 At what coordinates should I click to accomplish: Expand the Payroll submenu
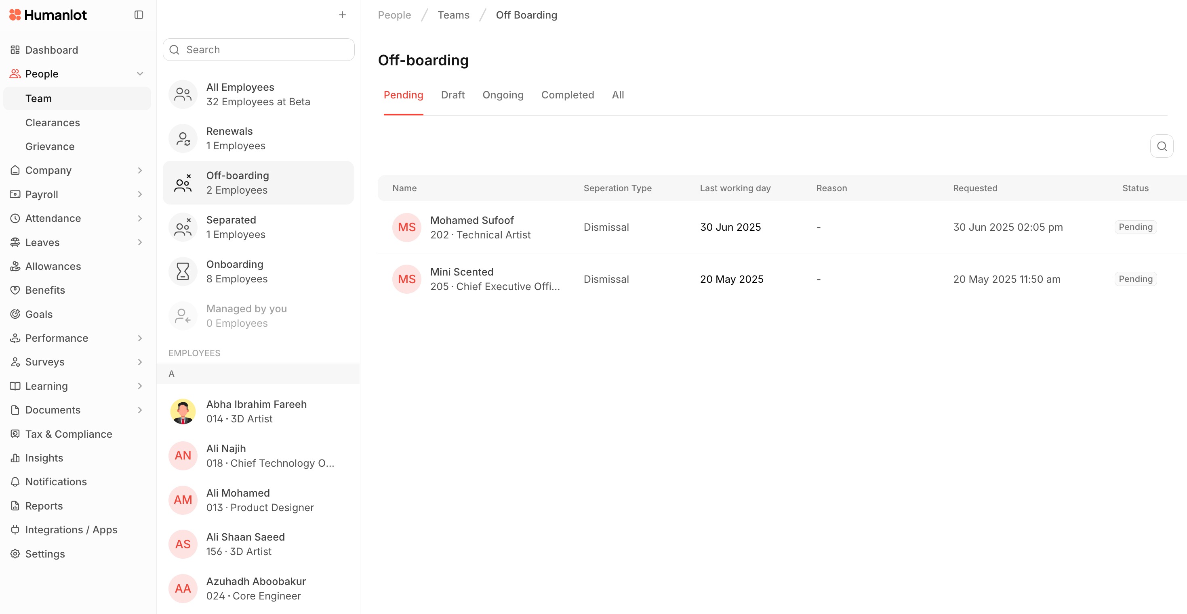140,194
